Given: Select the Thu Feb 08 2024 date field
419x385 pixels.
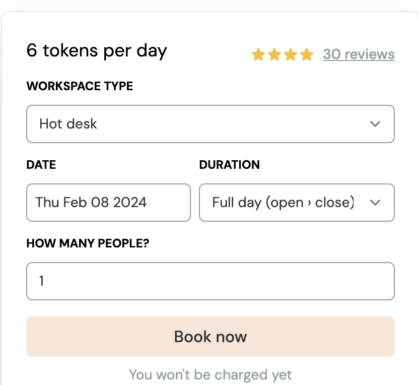Looking at the screenshot, I should [x=108, y=203].
